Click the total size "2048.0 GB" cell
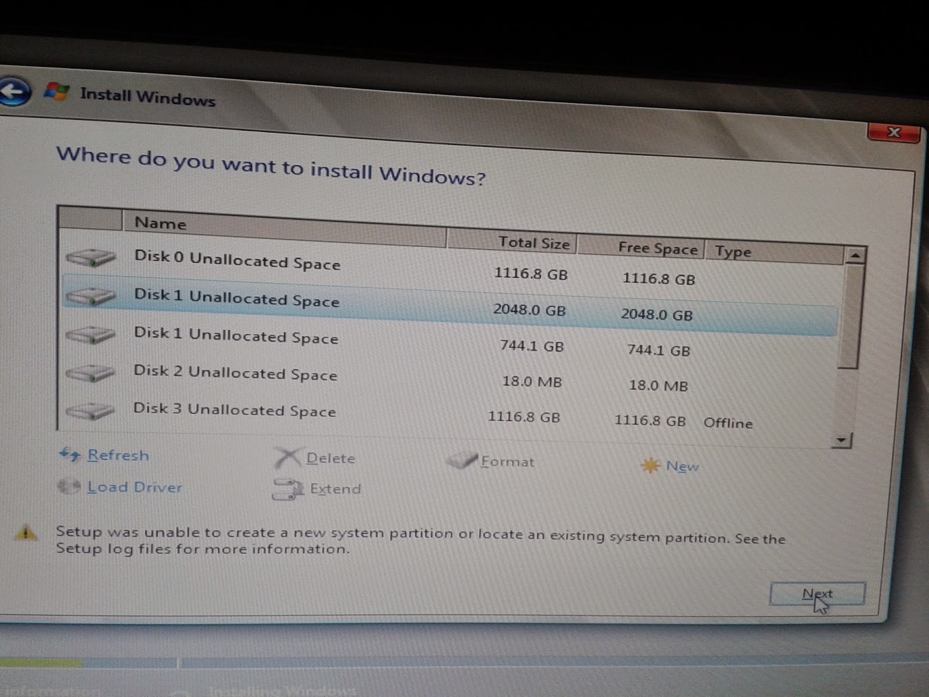 coord(529,310)
